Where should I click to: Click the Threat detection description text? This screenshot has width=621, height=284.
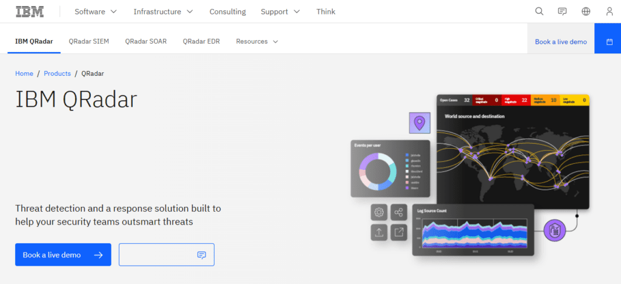pyautogui.click(x=118, y=215)
